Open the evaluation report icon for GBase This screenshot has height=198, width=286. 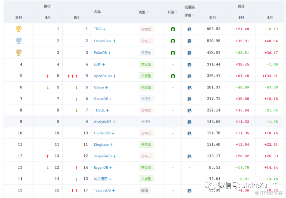(190, 87)
